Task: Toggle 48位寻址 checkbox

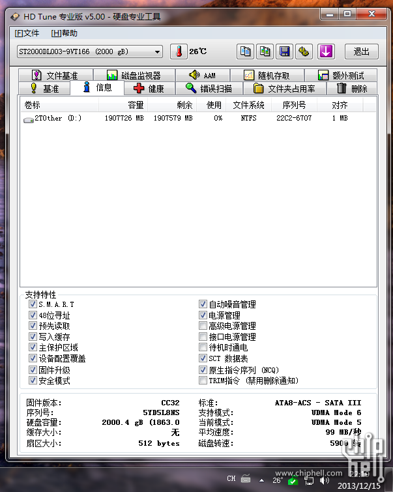Action: pyautogui.click(x=33, y=315)
